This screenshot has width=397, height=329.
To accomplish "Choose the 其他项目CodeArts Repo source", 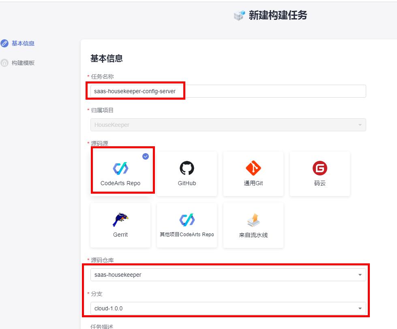I will pyautogui.click(x=187, y=225).
